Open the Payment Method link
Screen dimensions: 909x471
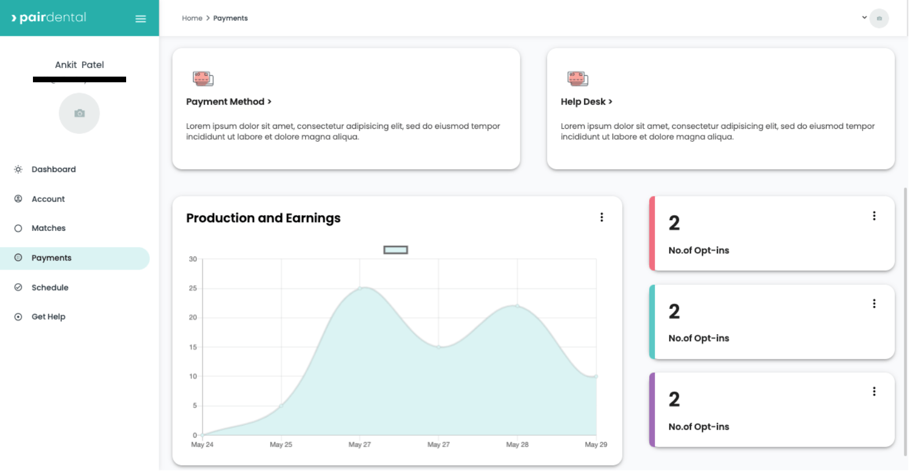pos(228,102)
